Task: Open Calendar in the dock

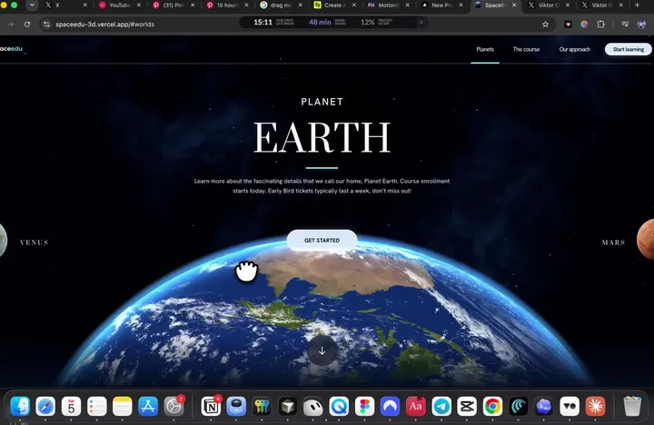Action: coord(72,406)
